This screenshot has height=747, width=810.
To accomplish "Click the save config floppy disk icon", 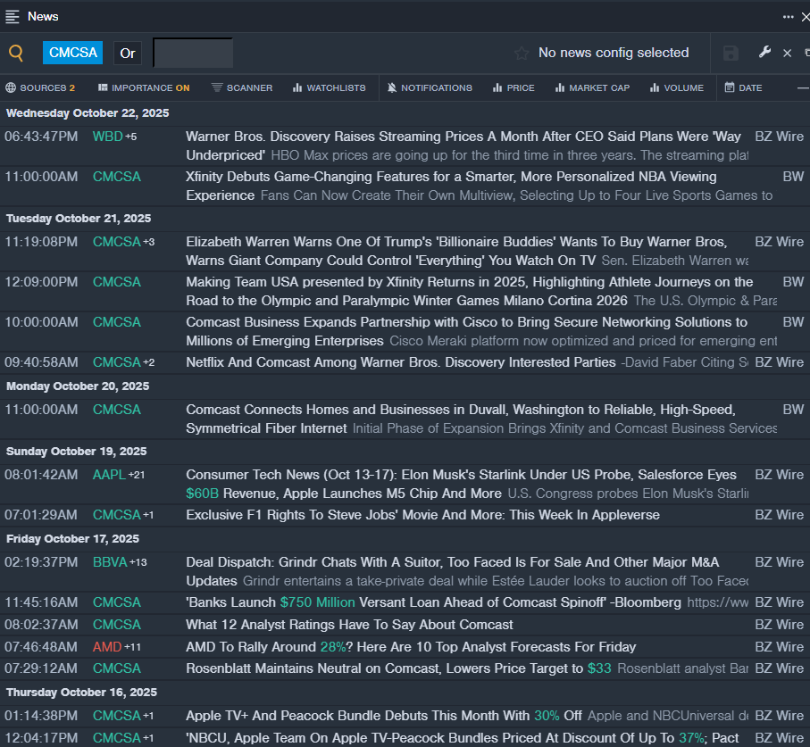I will click(x=731, y=53).
